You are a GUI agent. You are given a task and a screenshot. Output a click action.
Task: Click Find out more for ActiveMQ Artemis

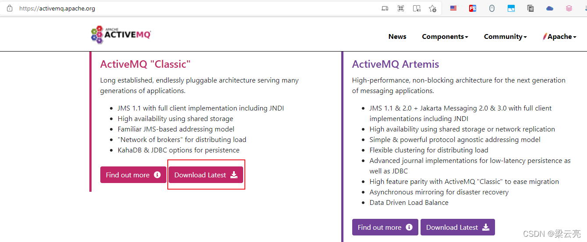[385, 227]
